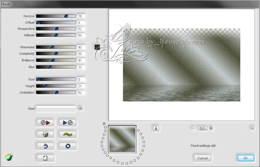
Task: Click the Glue label
Action: (31, 109)
